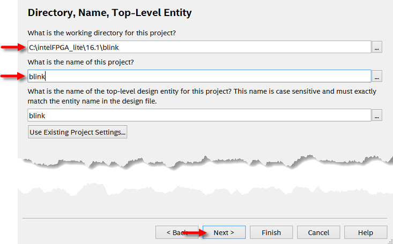Open browse dialog for project name
Screen dimensions: 393x244
[377, 76]
